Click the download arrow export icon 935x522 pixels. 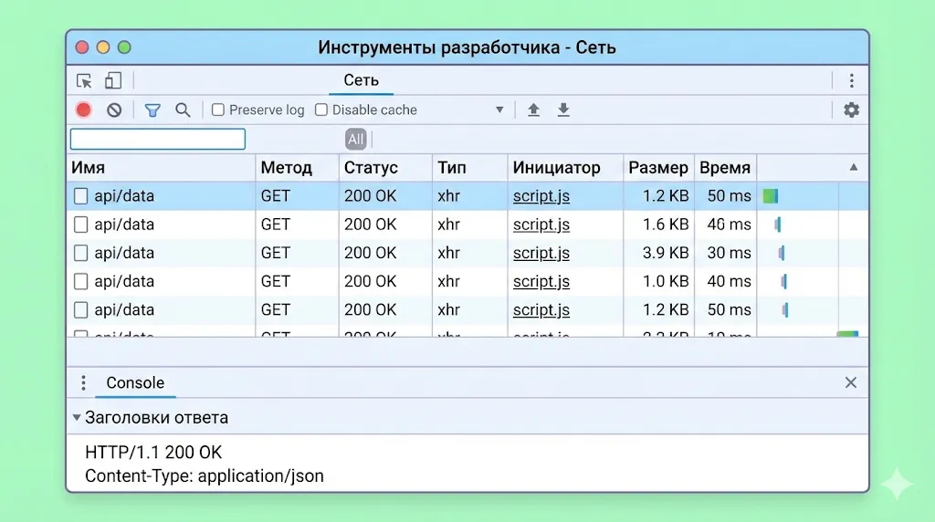[563, 110]
